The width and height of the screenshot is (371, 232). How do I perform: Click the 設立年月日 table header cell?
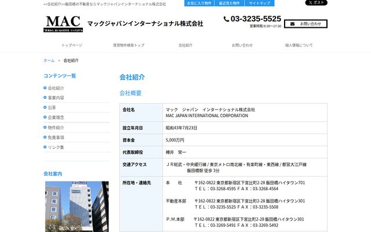141,128
